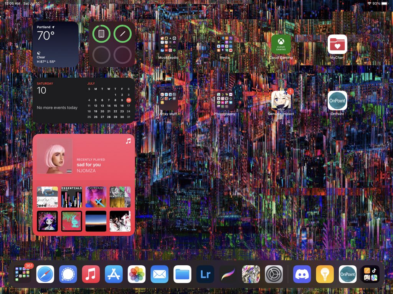
Task: Open the CHVRCHES album thumbnail
Action: (x=96, y=197)
